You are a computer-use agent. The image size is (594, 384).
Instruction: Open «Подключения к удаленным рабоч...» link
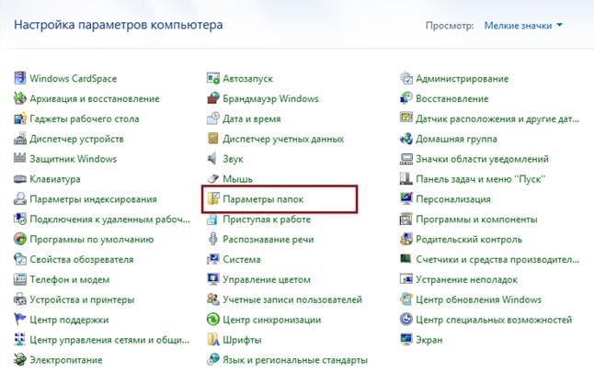click(109, 219)
